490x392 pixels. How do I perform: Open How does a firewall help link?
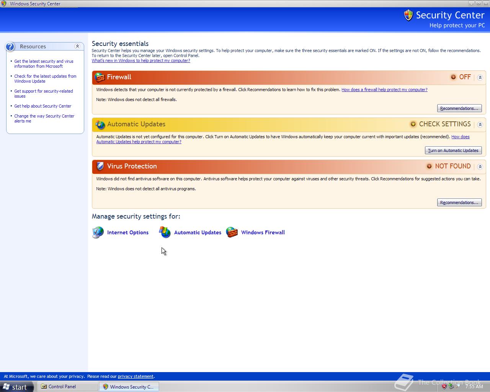tap(384, 90)
